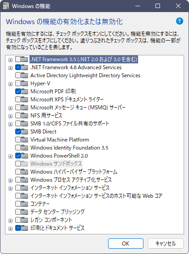Select the SMB Direct label text
This screenshot has width=189, height=254.
[x=43, y=132]
